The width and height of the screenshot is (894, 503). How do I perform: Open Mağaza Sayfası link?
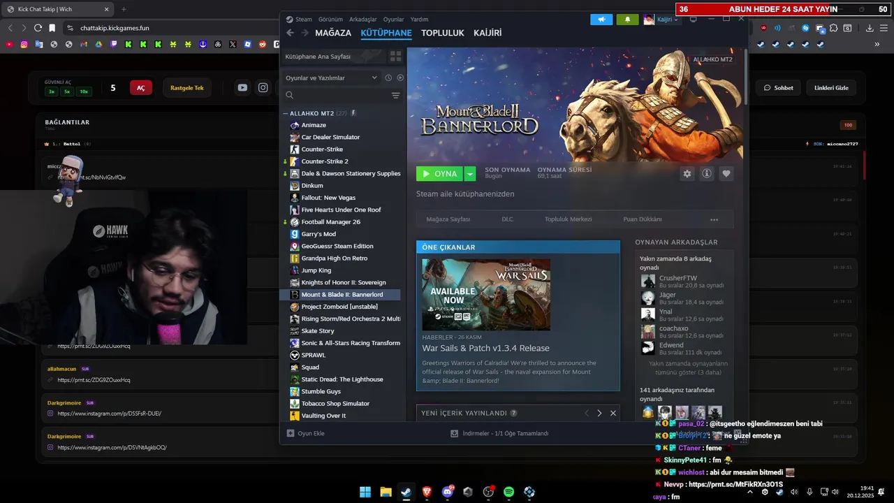pos(448,219)
